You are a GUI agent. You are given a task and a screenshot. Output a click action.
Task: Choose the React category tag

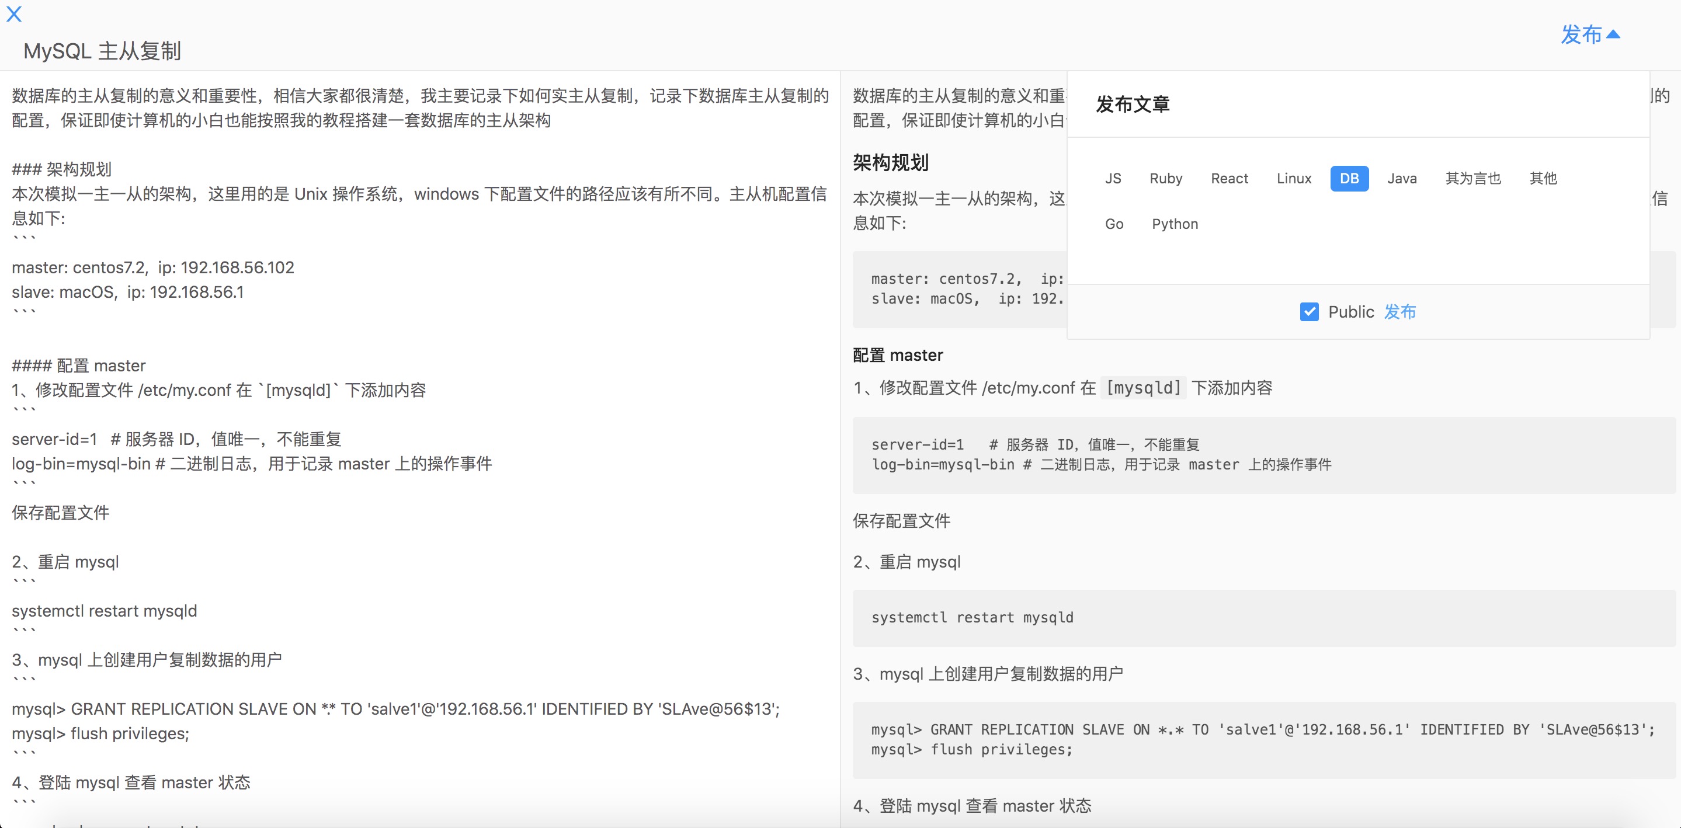pos(1229,178)
